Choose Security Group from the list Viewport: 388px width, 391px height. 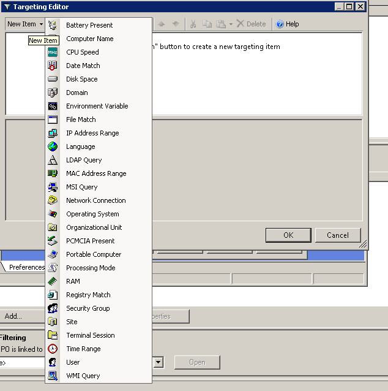pos(99,308)
